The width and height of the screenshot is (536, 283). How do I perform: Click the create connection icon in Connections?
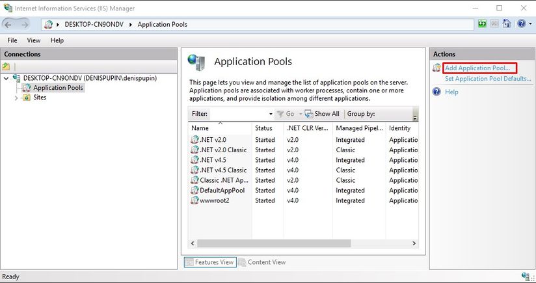[6, 66]
